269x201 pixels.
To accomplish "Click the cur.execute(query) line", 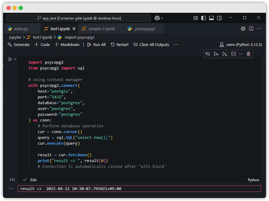I will pyautogui.click(x=59, y=143).
